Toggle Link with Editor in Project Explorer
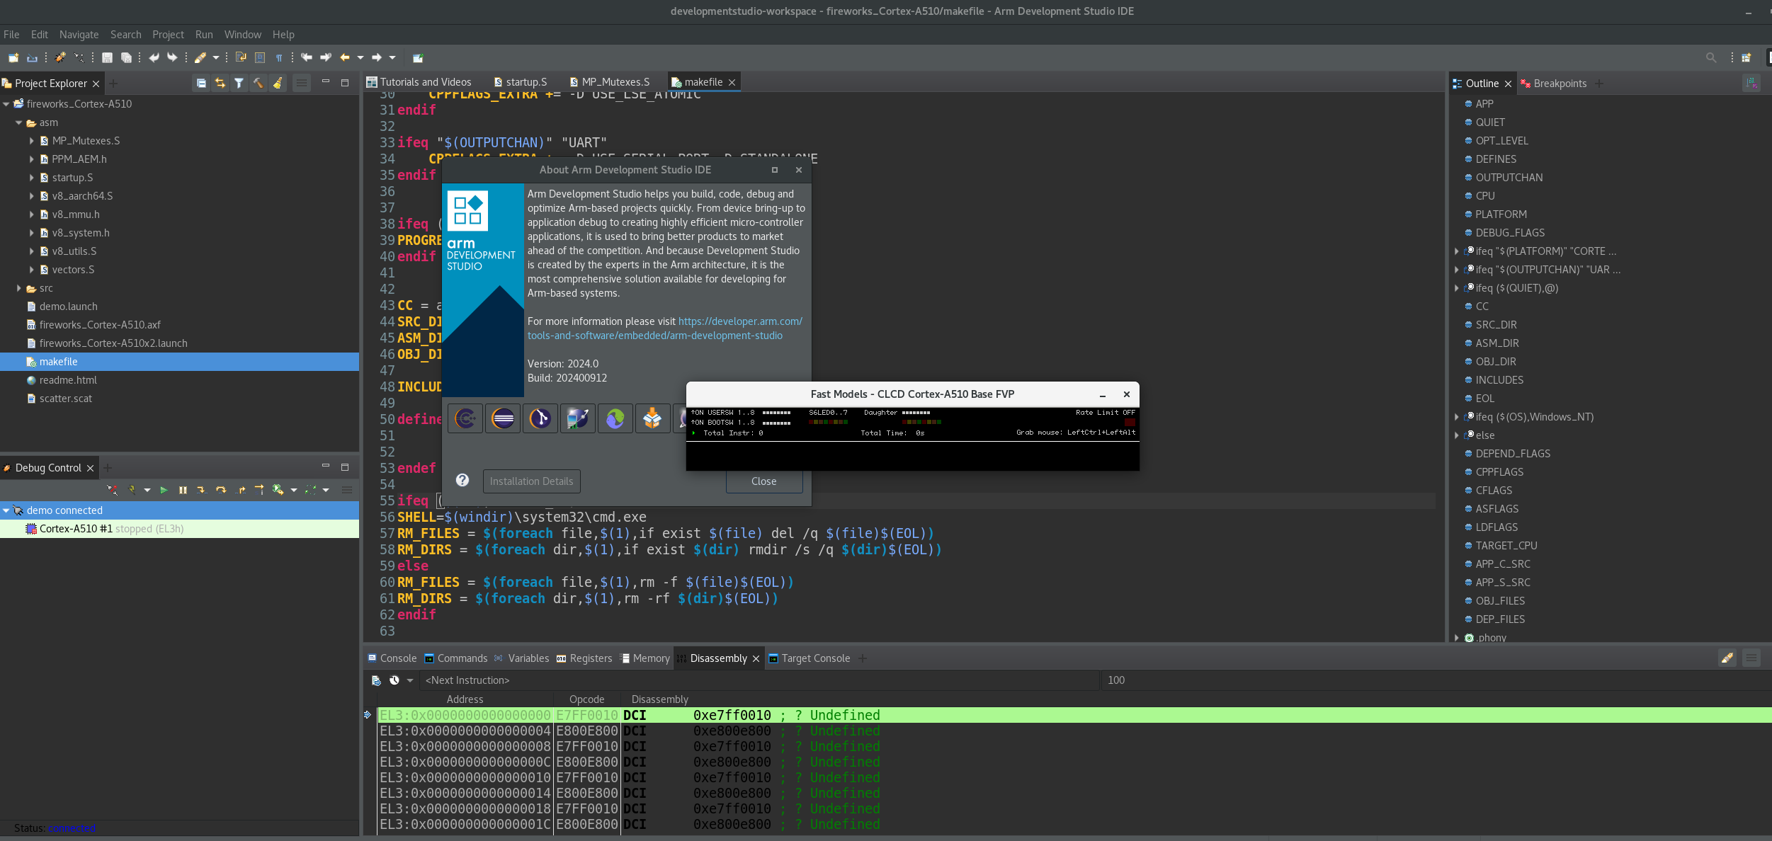 [220, 84]
